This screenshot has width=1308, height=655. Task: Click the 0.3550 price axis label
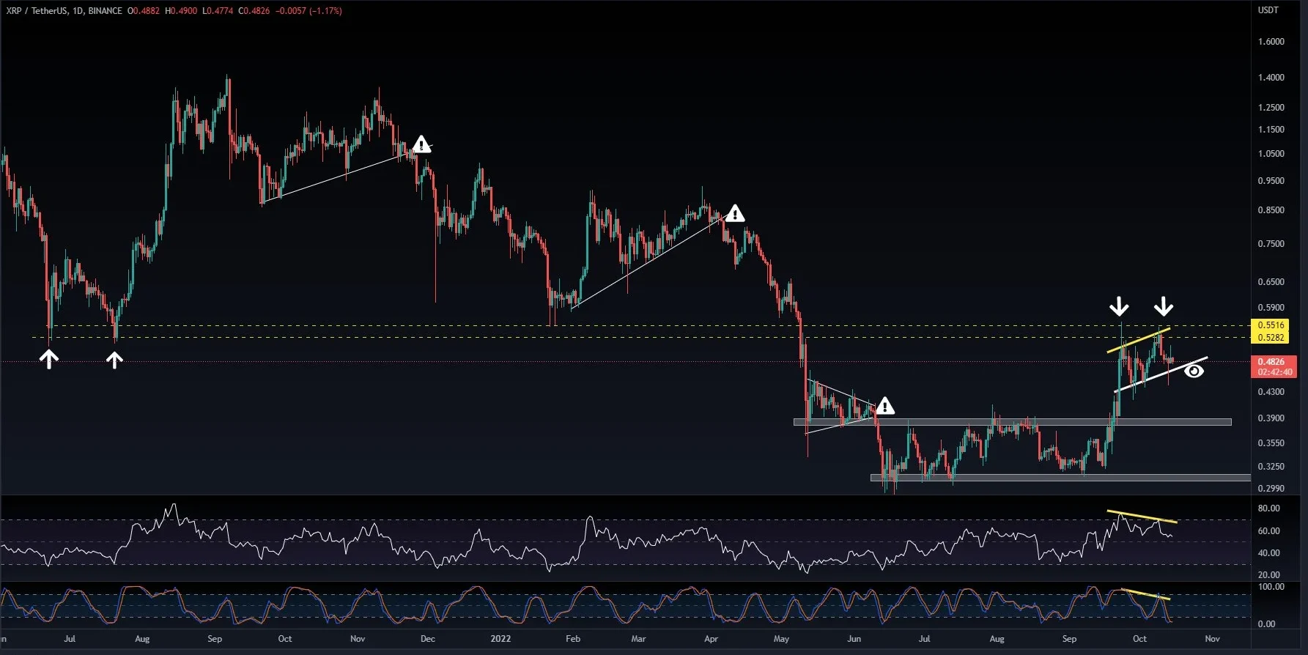tap(1271, 443)
